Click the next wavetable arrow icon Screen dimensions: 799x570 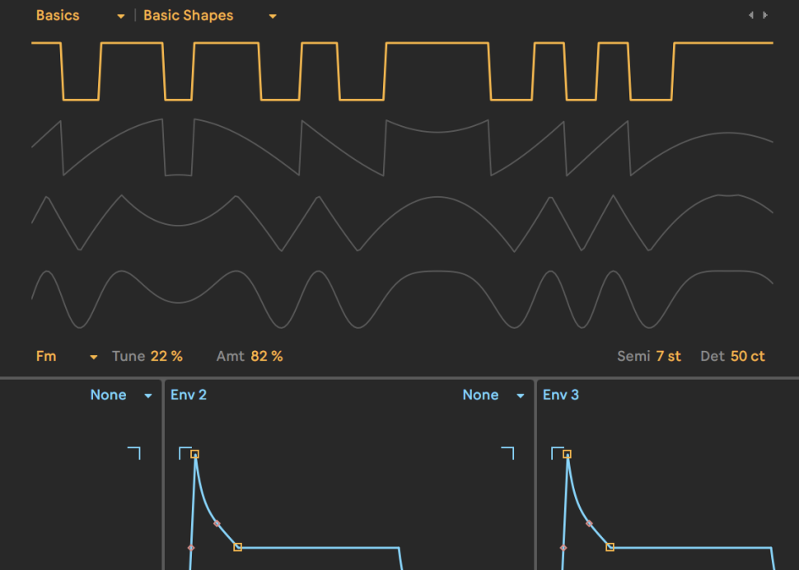765,16
